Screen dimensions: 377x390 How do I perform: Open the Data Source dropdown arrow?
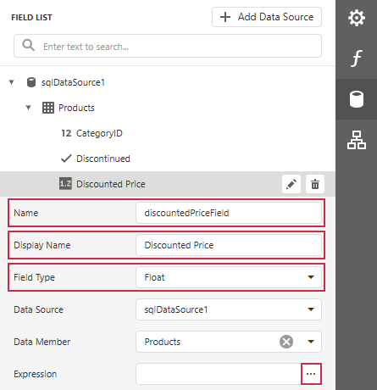point(311,309)
